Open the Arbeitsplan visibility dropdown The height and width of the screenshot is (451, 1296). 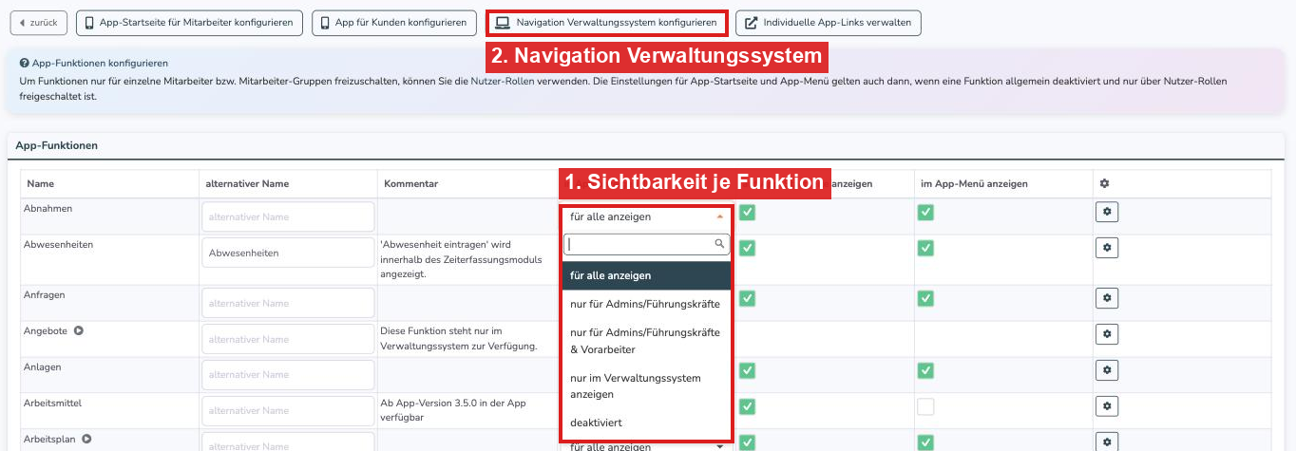coord(647,445)
